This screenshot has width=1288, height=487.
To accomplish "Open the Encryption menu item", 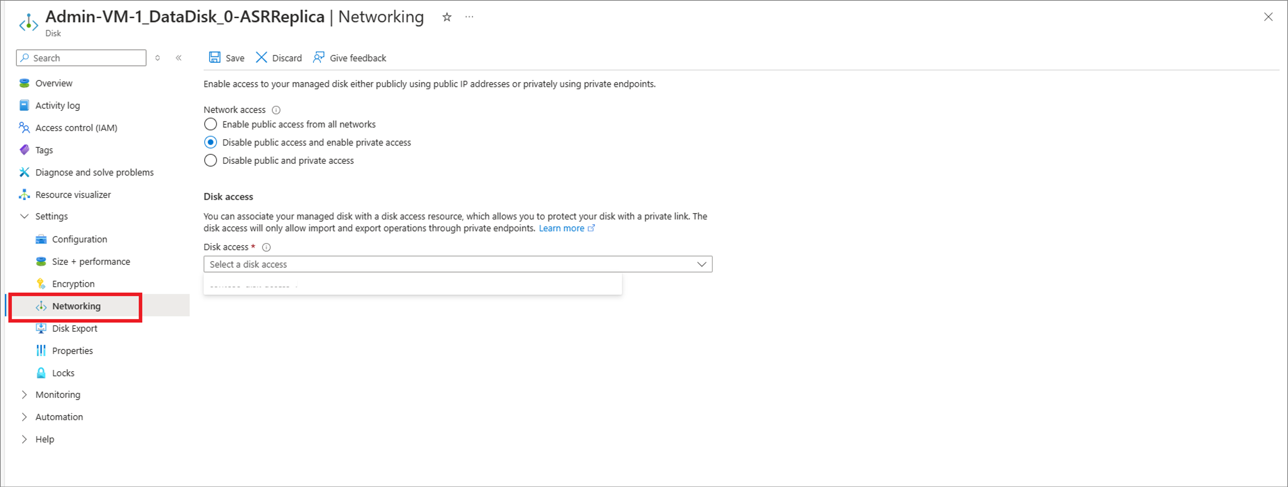I will [x=73, y=284].
